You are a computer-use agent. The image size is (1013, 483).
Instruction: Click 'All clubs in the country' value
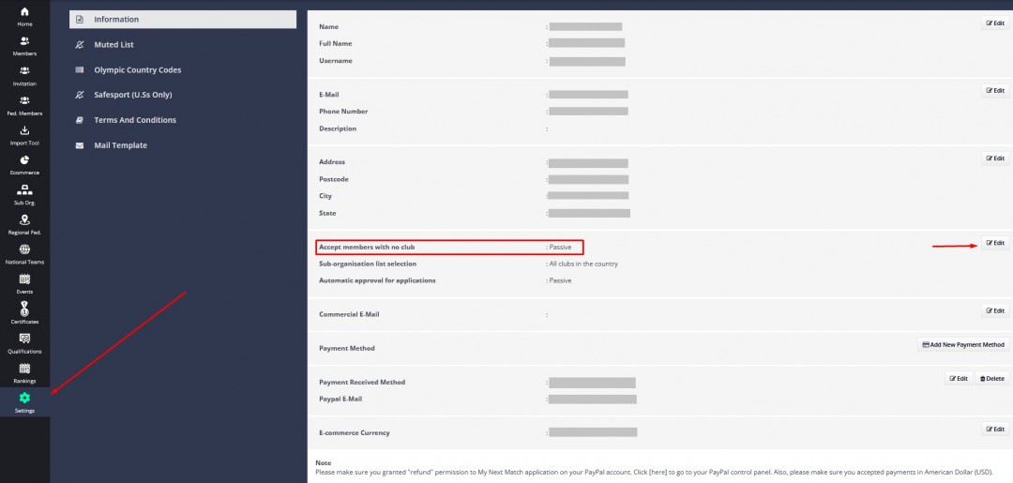583,264
